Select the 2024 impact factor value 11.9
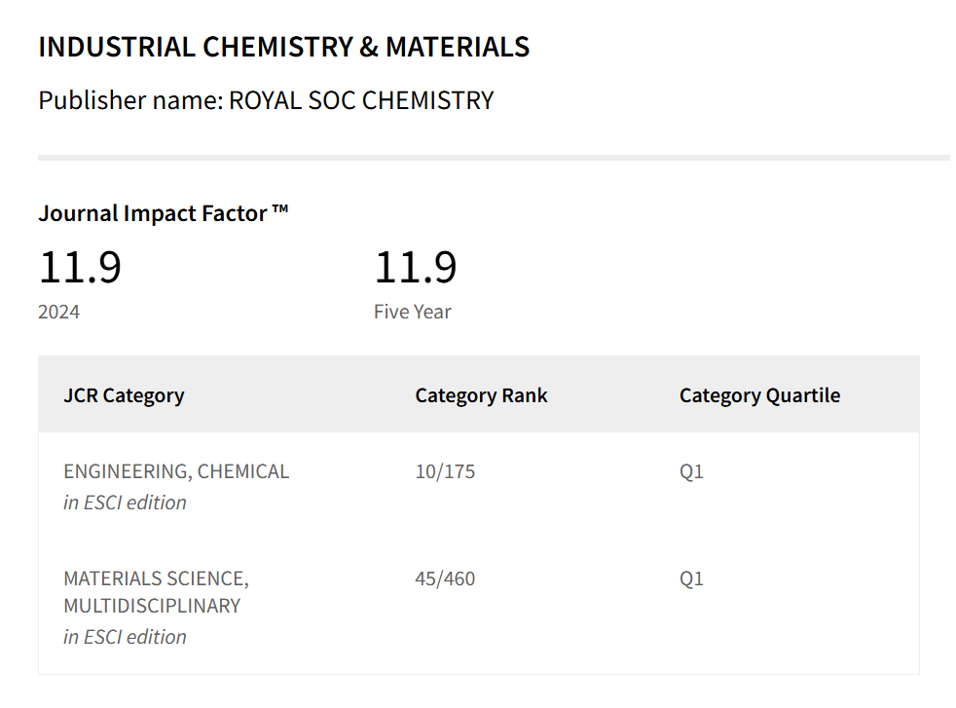Viewport: 956px width, 708px height. coord(80,267)
